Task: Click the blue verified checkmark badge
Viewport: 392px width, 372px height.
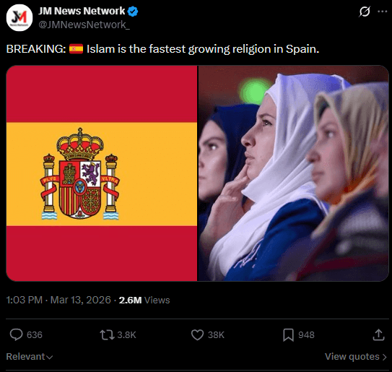Action: coord(133,12)
